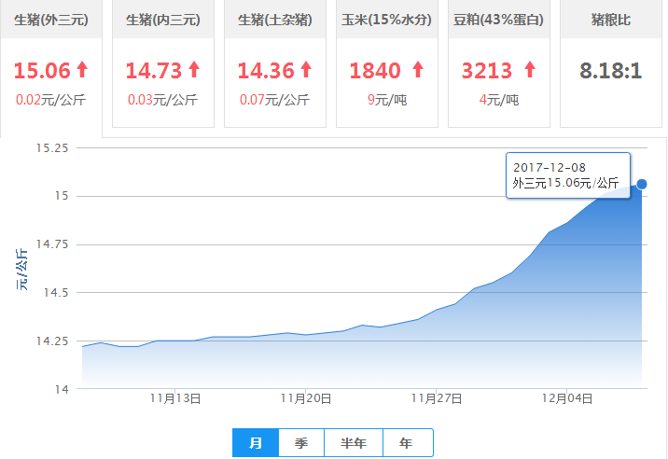The height and width of the screenshot is (459, 668).
Task: Click the 14.75 y-axis label
Action: [x=52, y=244]
